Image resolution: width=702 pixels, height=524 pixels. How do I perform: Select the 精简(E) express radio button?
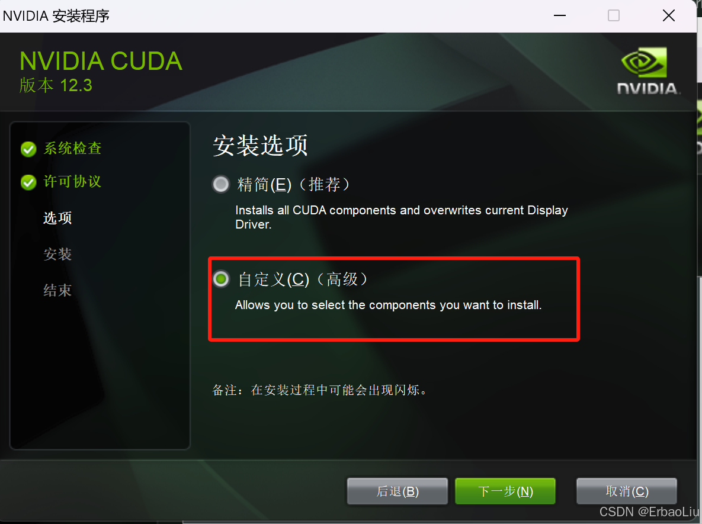[221, 184]
